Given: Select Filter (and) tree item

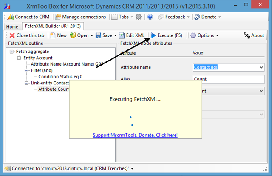Looking at the screenshot, I should pos(42,70).
